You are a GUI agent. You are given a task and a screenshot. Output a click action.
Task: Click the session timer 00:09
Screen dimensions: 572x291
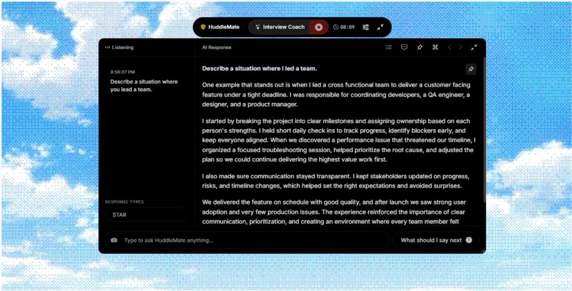tap(347, 27)
